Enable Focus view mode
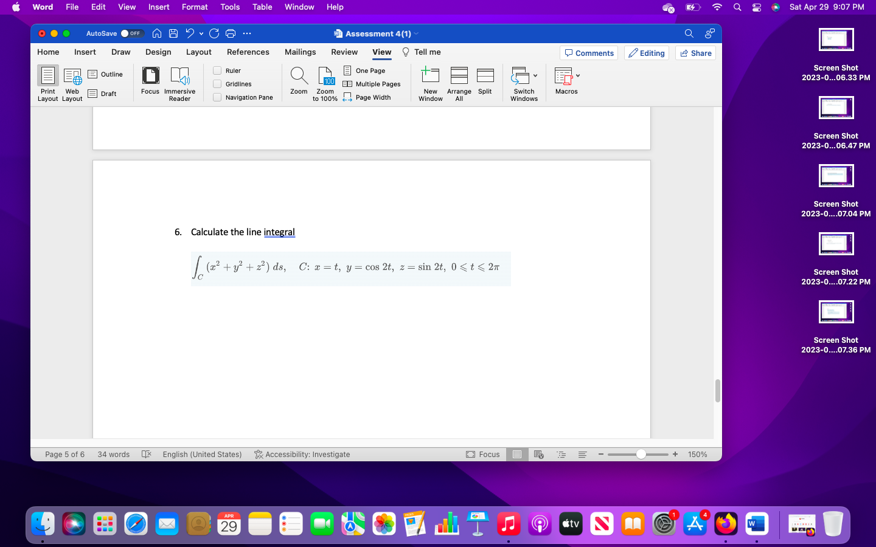The width and height of the screenshot is (876, 547). point(150,83)
